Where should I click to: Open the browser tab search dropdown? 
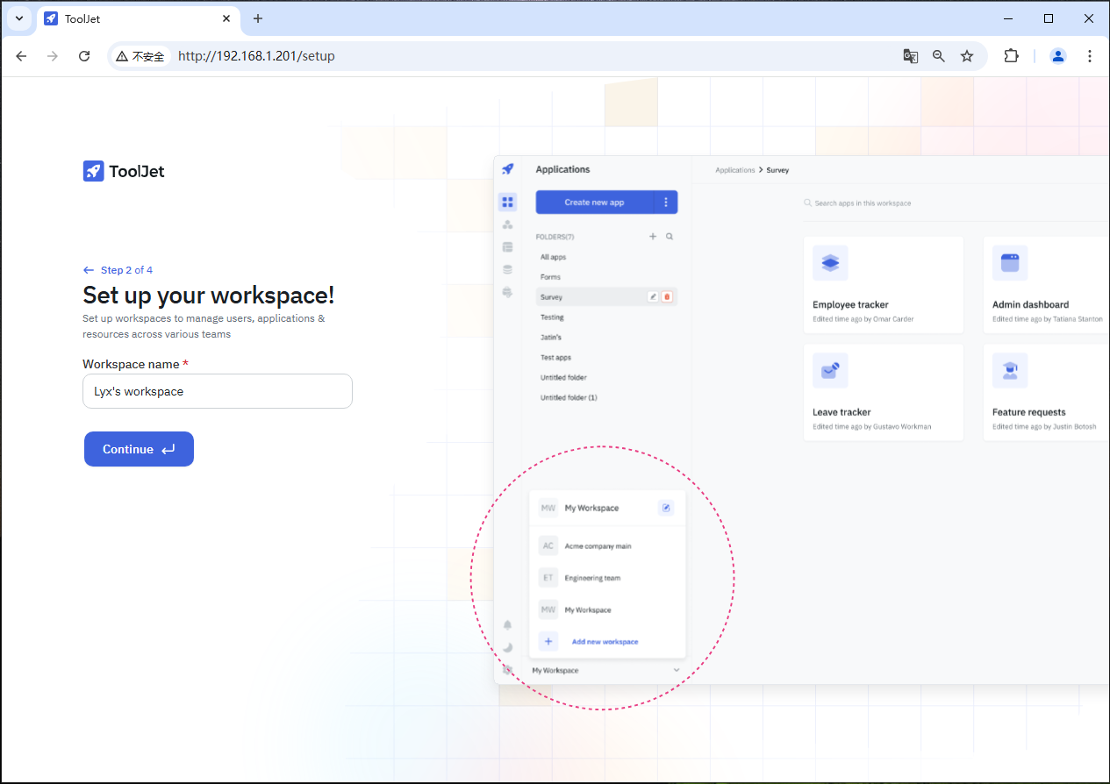(18, 18)
